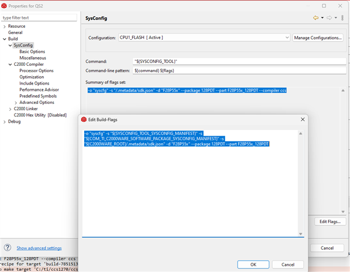Screen dimensions: 350x272
Task: Collapse the C2000 Compiler node
Action: coord(10,65)
